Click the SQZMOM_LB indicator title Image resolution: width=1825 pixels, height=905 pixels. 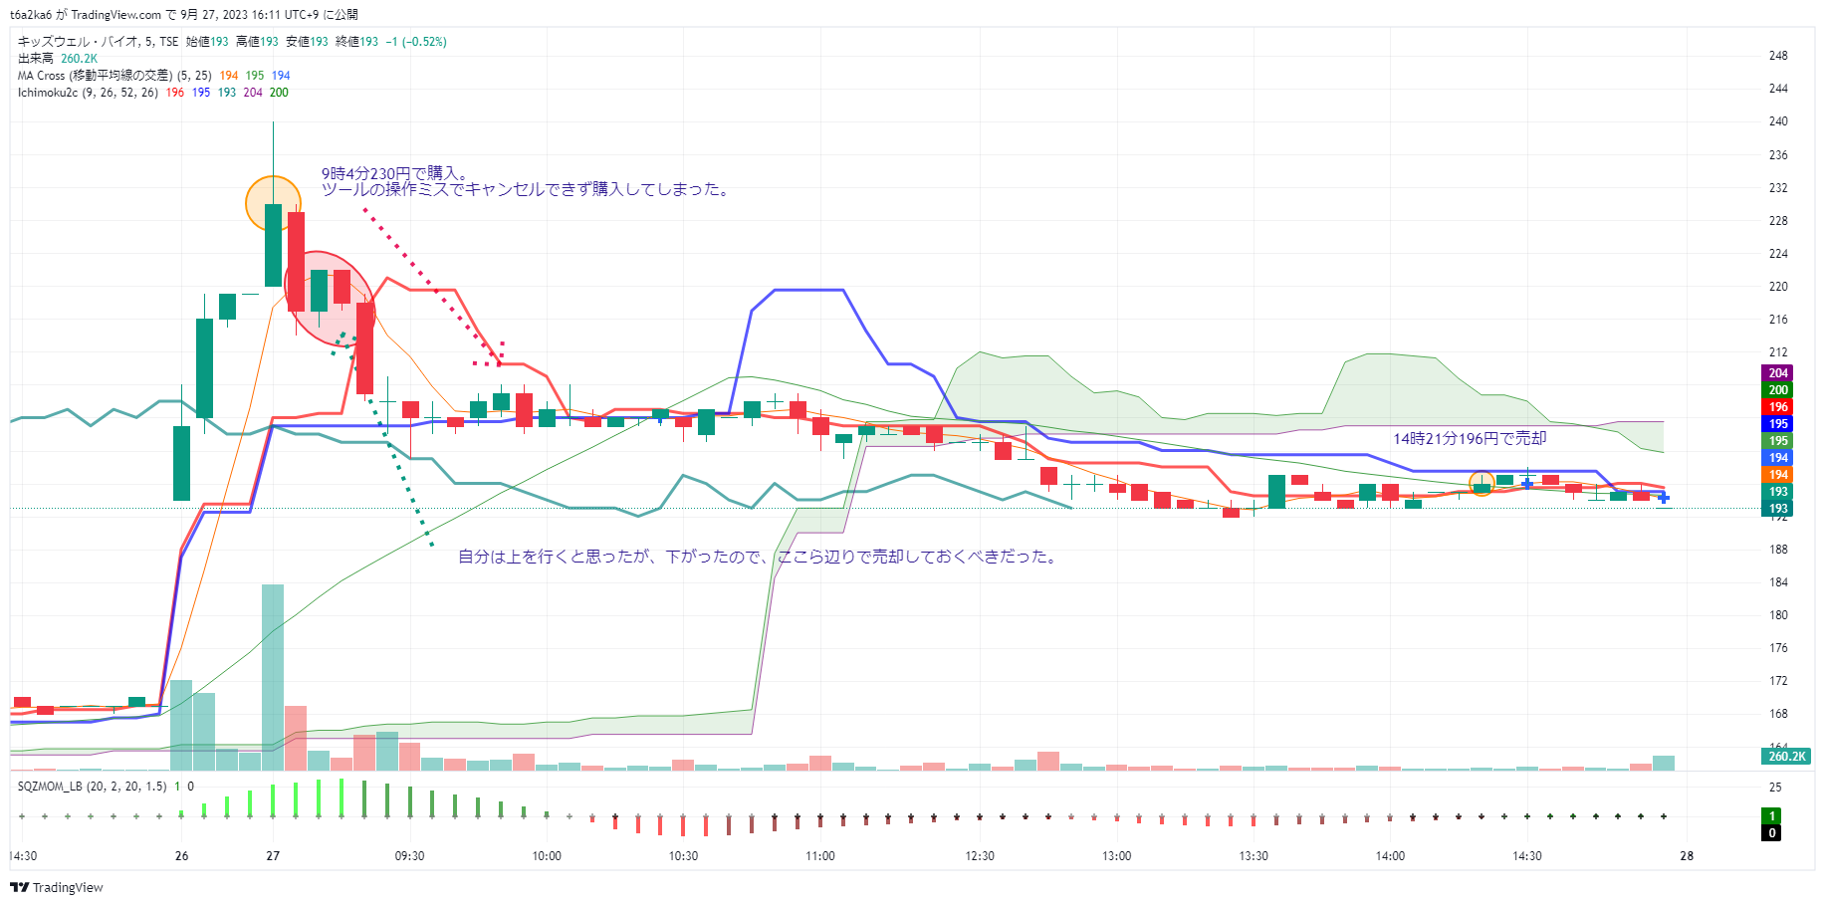pos(92,787)
